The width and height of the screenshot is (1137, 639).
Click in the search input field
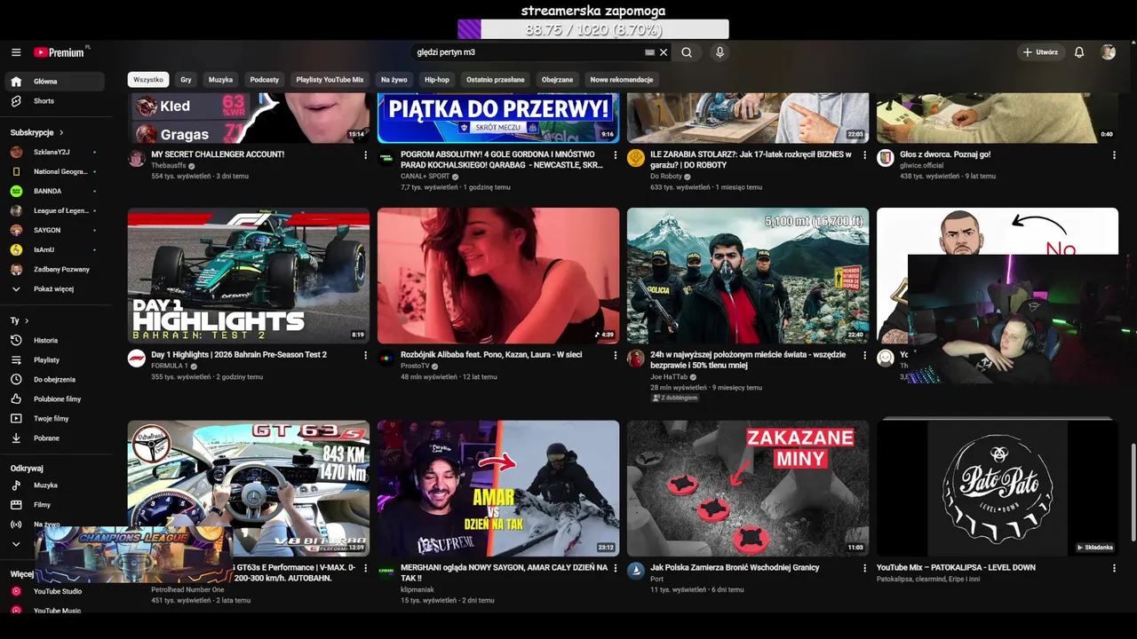tap(526, 52)
